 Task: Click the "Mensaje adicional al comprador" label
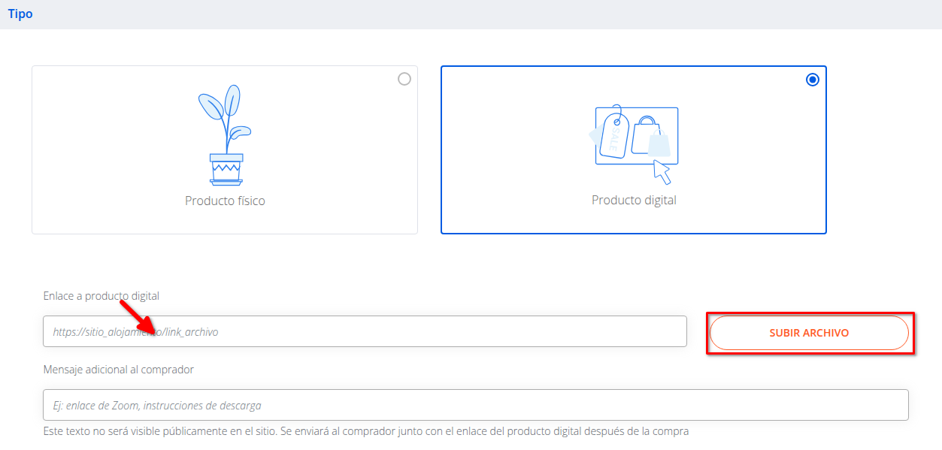[x=118, y=370]
